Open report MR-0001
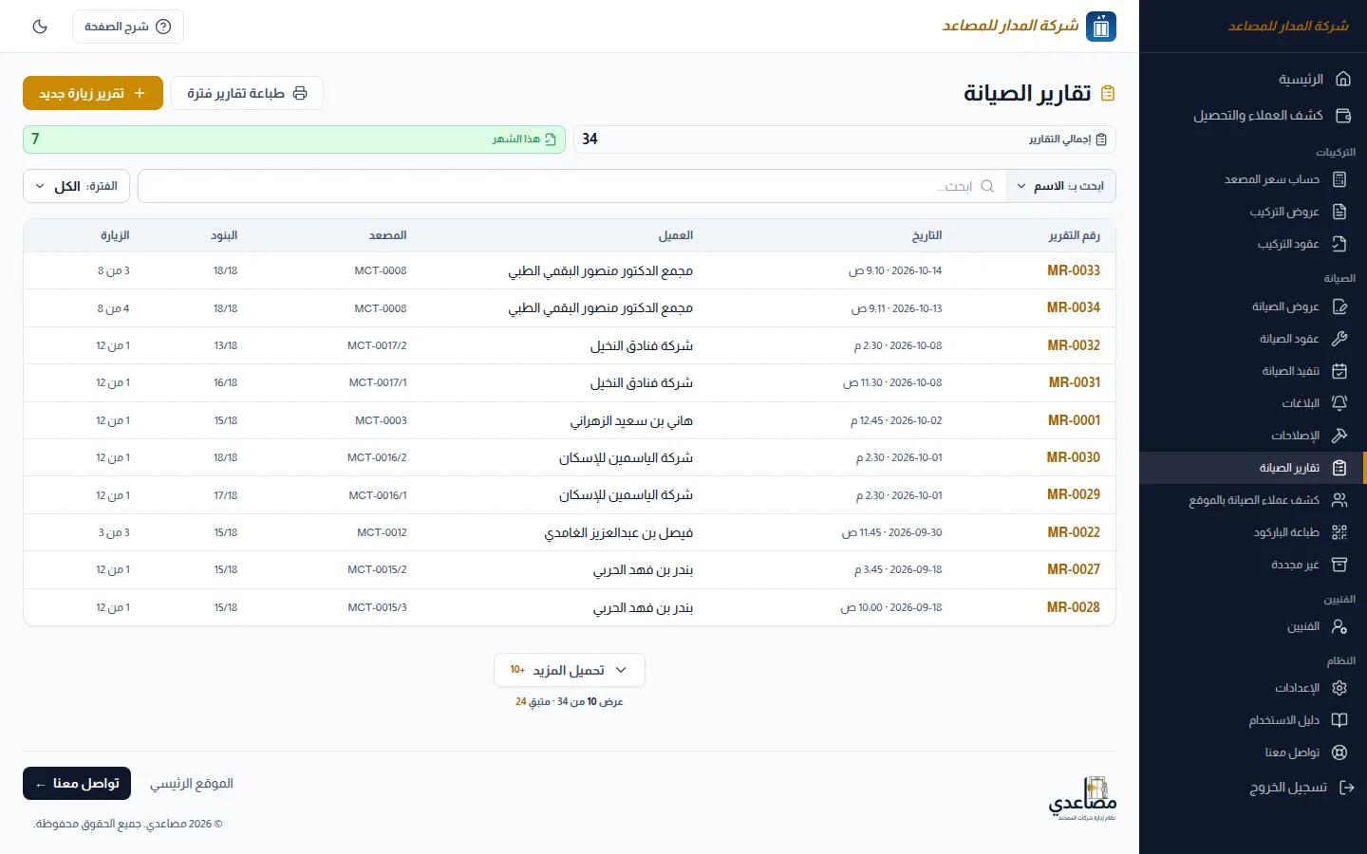Viewport: 1367px width, 854px height. click(1074, 420)
